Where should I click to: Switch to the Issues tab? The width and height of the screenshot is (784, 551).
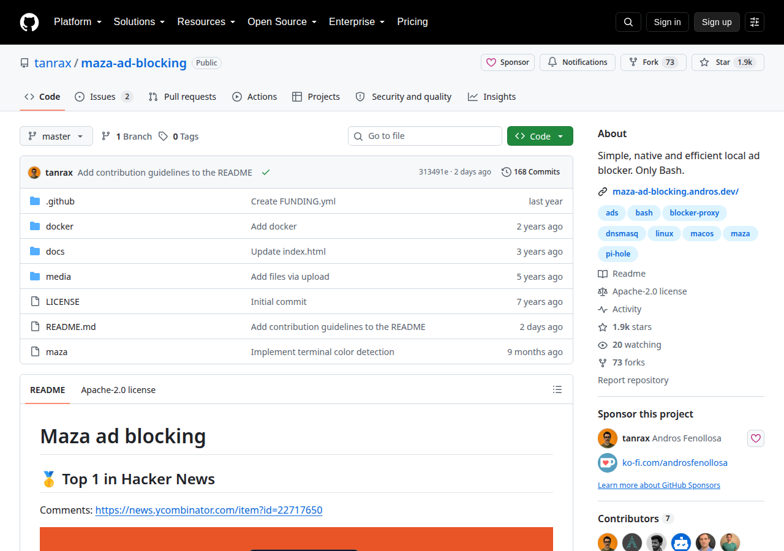pos(104,97)
